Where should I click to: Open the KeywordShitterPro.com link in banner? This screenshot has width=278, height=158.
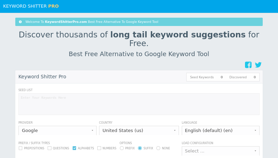coord(66,22)
